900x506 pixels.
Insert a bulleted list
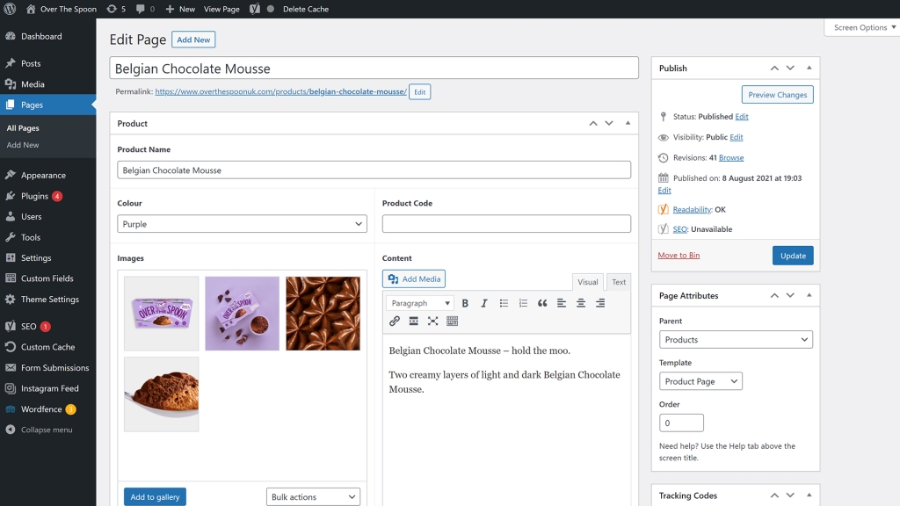tap(504, 303)
